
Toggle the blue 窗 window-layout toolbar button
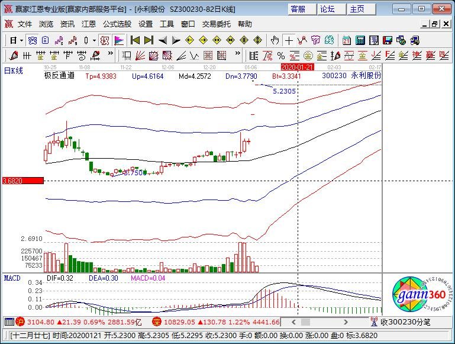click(32, 40)
